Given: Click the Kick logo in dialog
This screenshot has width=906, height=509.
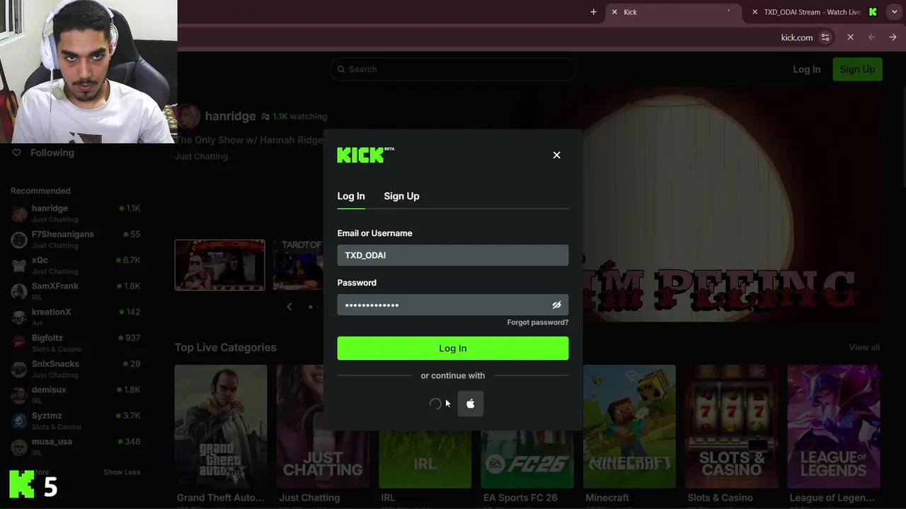Looking at the screenshot, I should (x=365, y=155).
